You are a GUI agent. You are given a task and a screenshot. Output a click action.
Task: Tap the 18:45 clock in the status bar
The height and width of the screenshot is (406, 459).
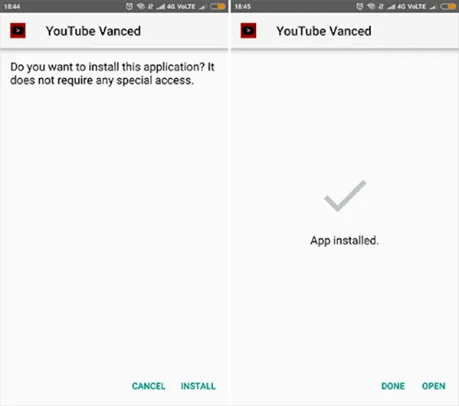(x=242, y=6)
